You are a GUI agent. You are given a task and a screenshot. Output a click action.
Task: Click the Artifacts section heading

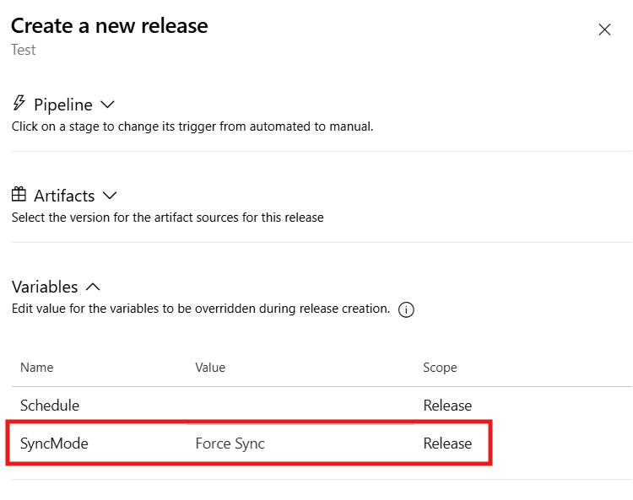[64, 196]
